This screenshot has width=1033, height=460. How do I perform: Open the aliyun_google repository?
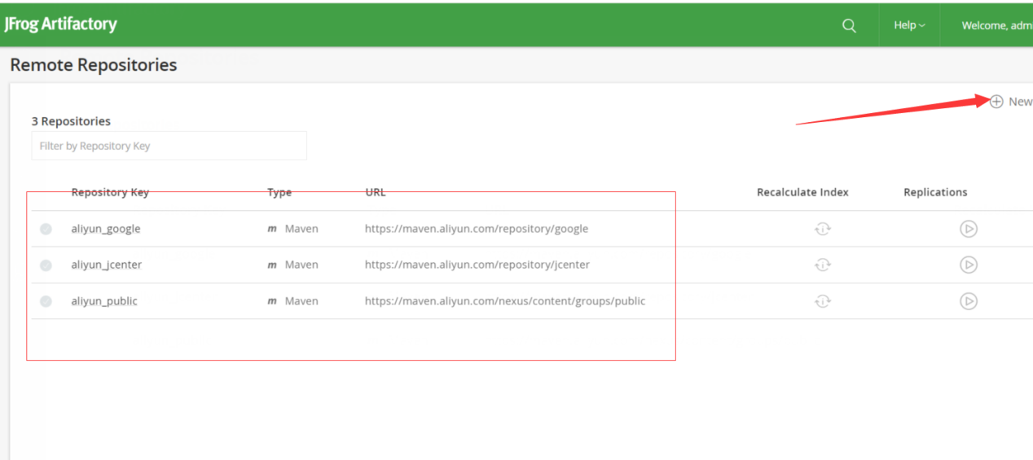pos(106,229)
